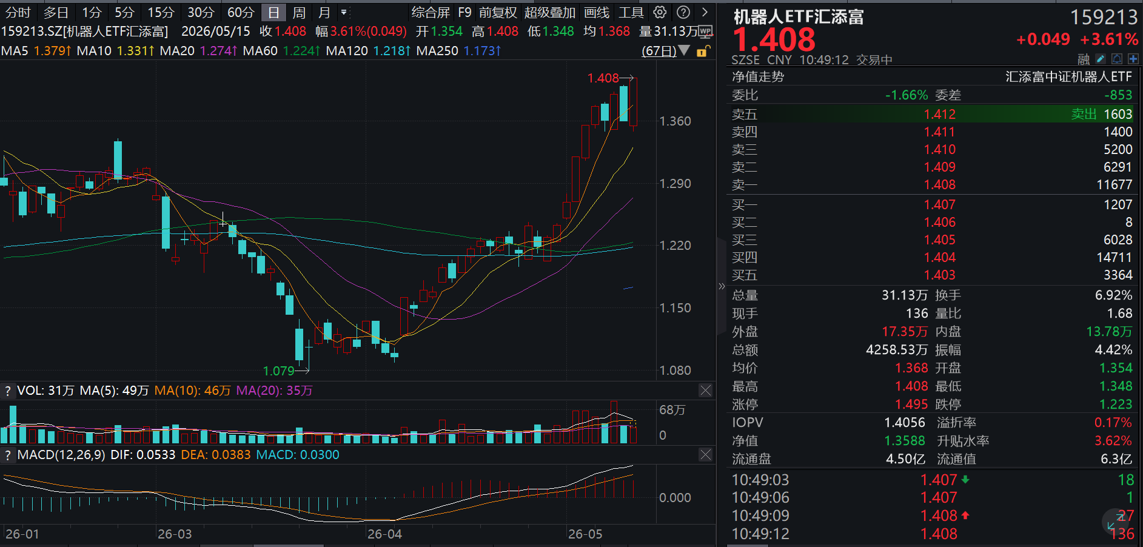The width and height of the screenshot is (1143, 547).
Task: Expand the 67日 range dropdown triangle
Action: [x=685, y=50]
